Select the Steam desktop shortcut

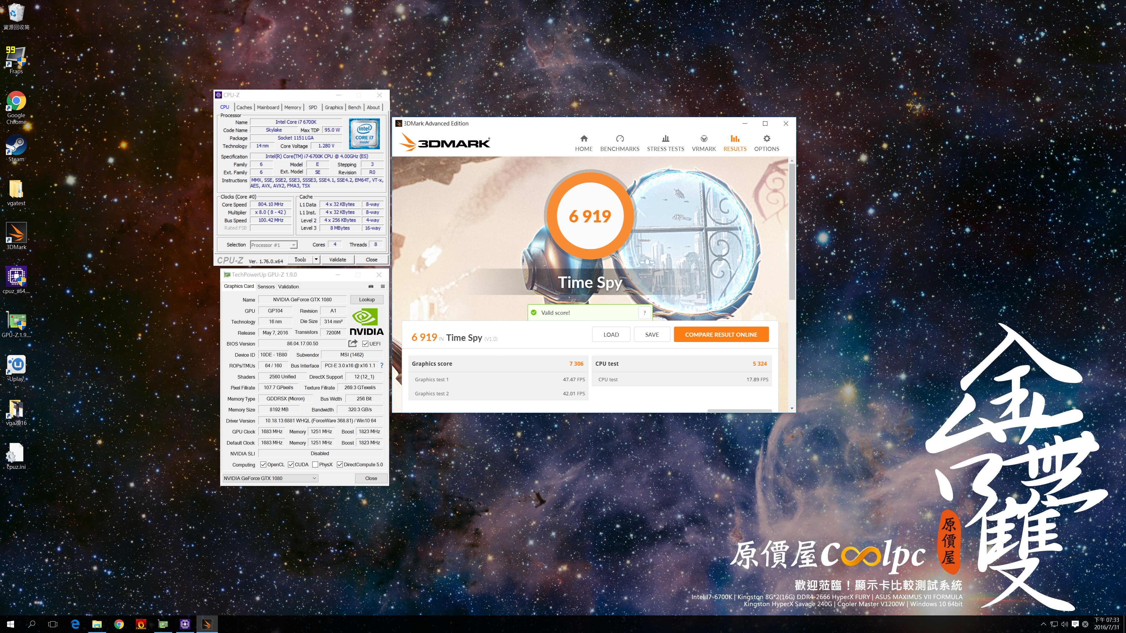[16, 149]
